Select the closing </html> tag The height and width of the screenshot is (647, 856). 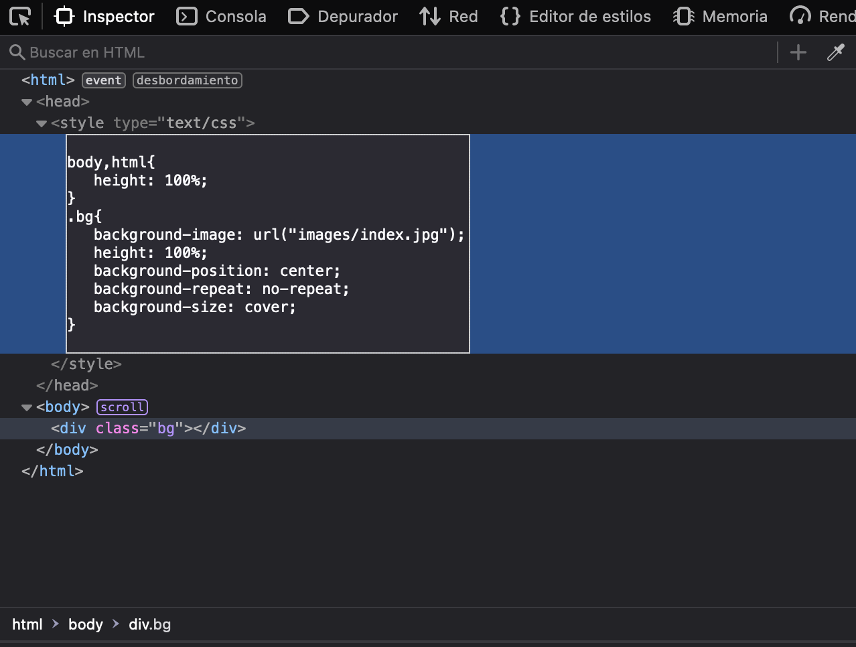[52, 471]
